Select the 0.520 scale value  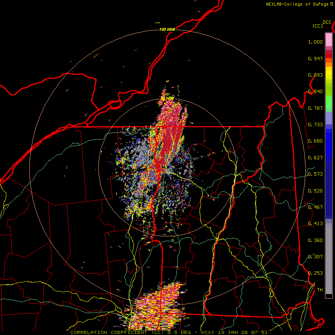coord(315,191)
